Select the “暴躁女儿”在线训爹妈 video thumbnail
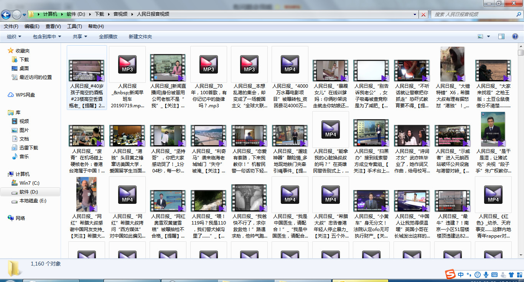 [331, 70]
